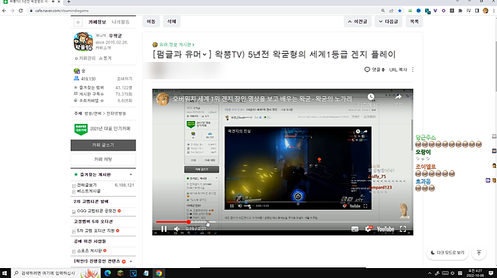
Task: Toggle the blue bookmark star
Action: point(399,11)
